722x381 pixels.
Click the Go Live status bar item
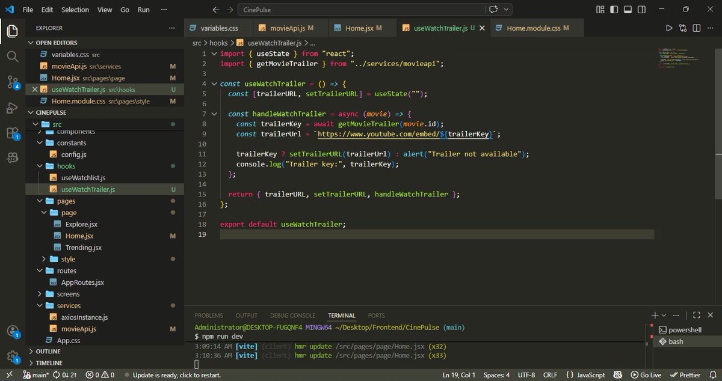(646, 374)
